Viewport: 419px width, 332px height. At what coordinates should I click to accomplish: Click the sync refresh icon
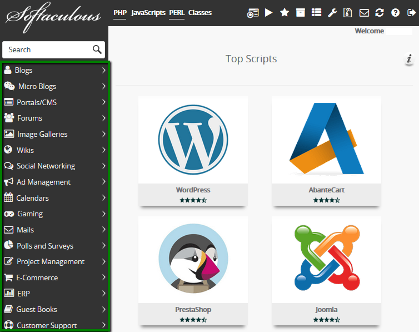pos(380,13)
